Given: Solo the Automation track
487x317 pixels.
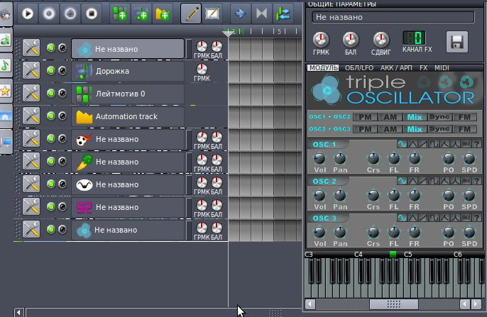Looking at the screenshot, I should tap(62, 116).
